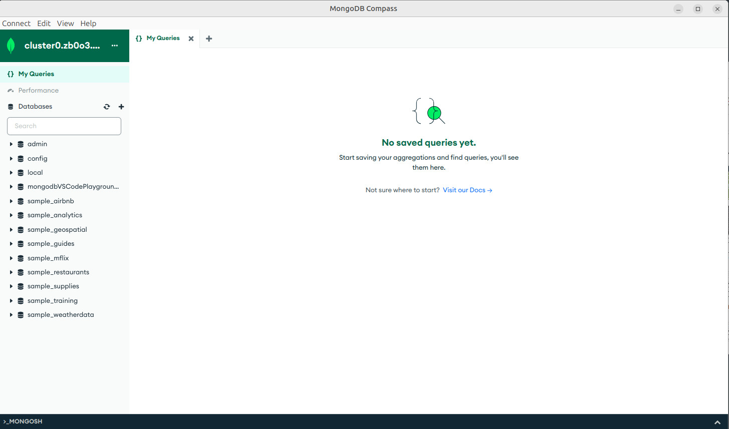Refresh the databases list

point(107,107)
